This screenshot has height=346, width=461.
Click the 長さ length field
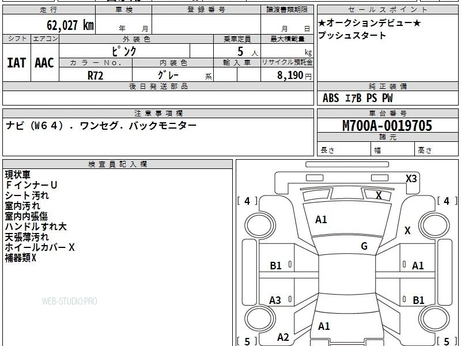(344, 150)
